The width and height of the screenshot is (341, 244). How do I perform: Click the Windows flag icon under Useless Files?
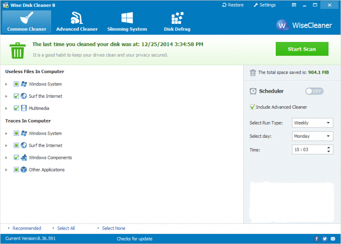tap(24, 84)
